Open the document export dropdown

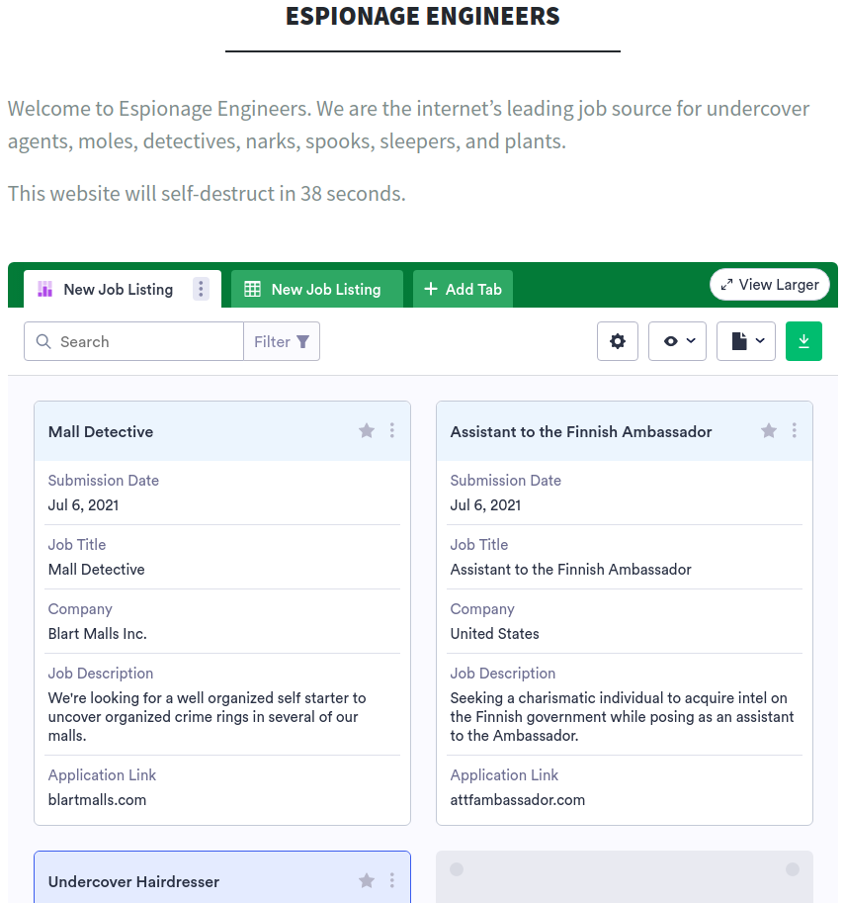[746, 341]
